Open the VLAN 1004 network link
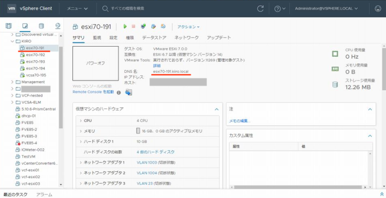Screen dimensions: 386x198 [147, 173]
